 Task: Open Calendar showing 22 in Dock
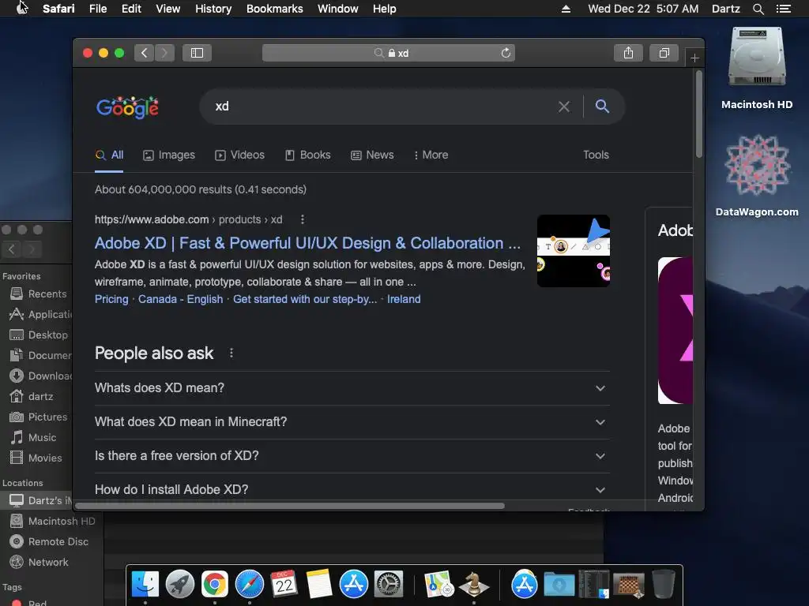point(284,584)
